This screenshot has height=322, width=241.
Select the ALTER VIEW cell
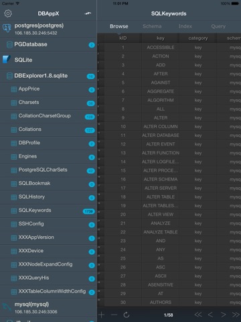click(x=161, y=215)
